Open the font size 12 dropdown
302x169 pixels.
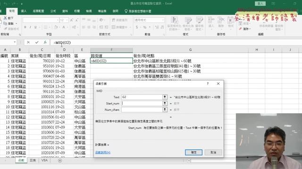pos(67,20)
